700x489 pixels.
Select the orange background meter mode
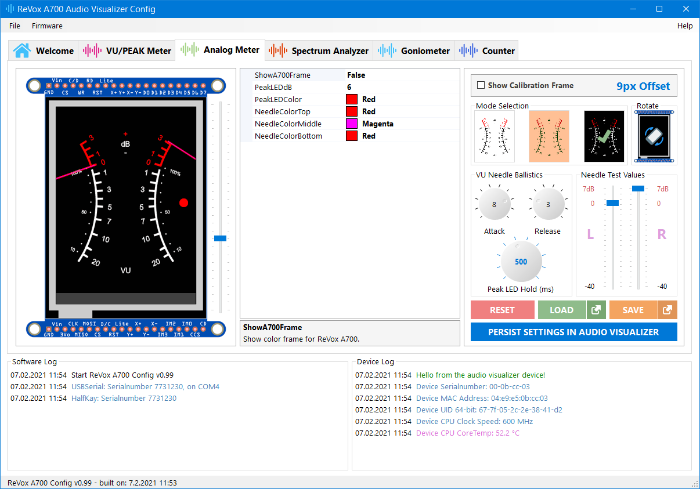549,136
